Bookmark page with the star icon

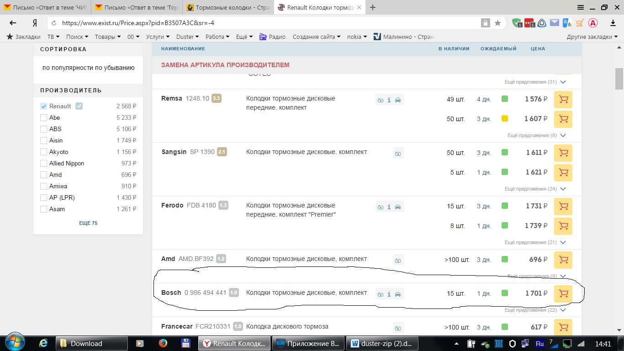pos(497,23)
